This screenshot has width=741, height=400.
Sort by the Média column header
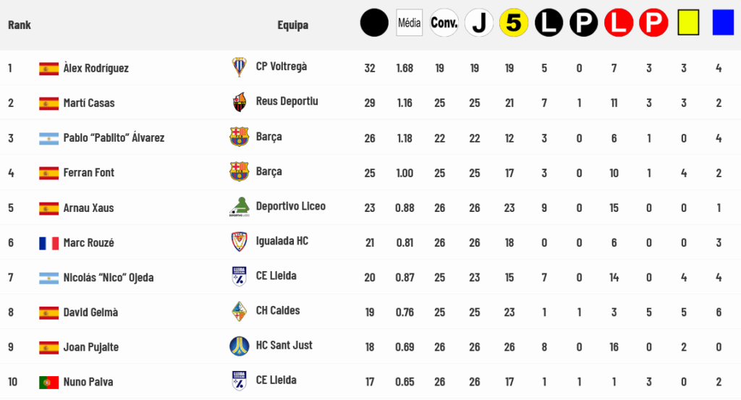(410, 22)
